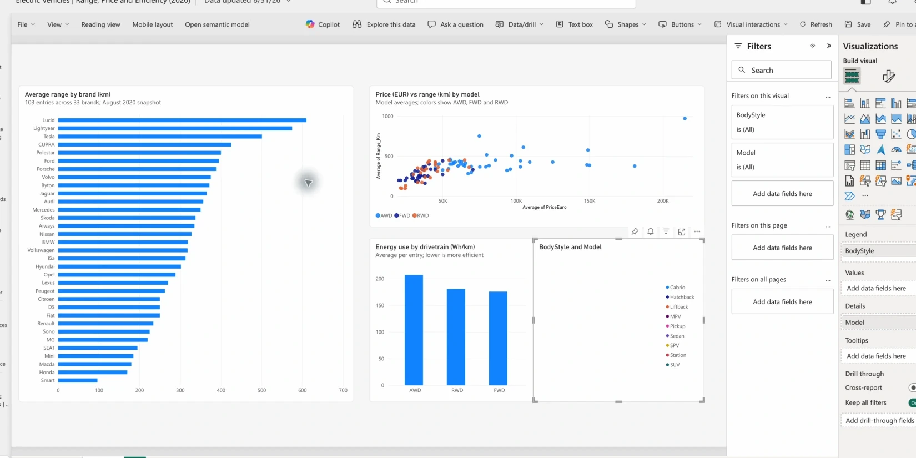
Task: Insert a paginated report visual
Action: pos(849,181)
